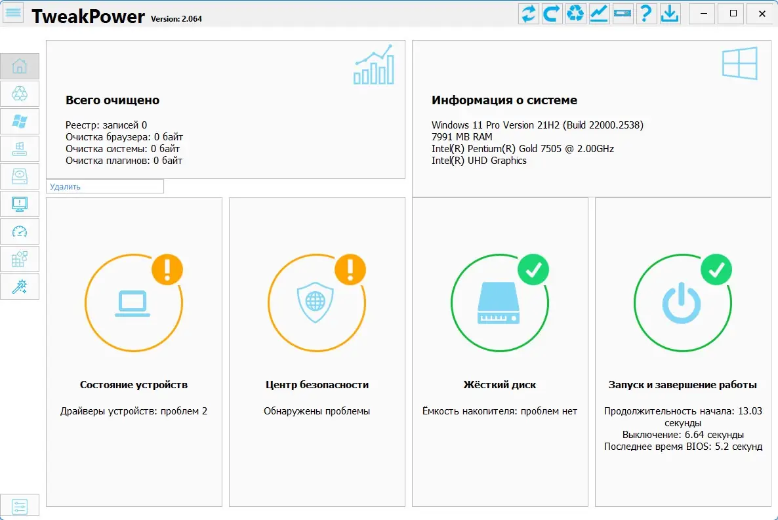Open the Жёсткий диск card title

(500, 384)
